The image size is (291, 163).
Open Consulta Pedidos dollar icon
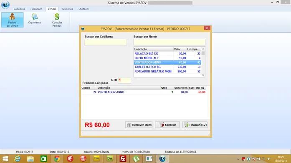57,20
